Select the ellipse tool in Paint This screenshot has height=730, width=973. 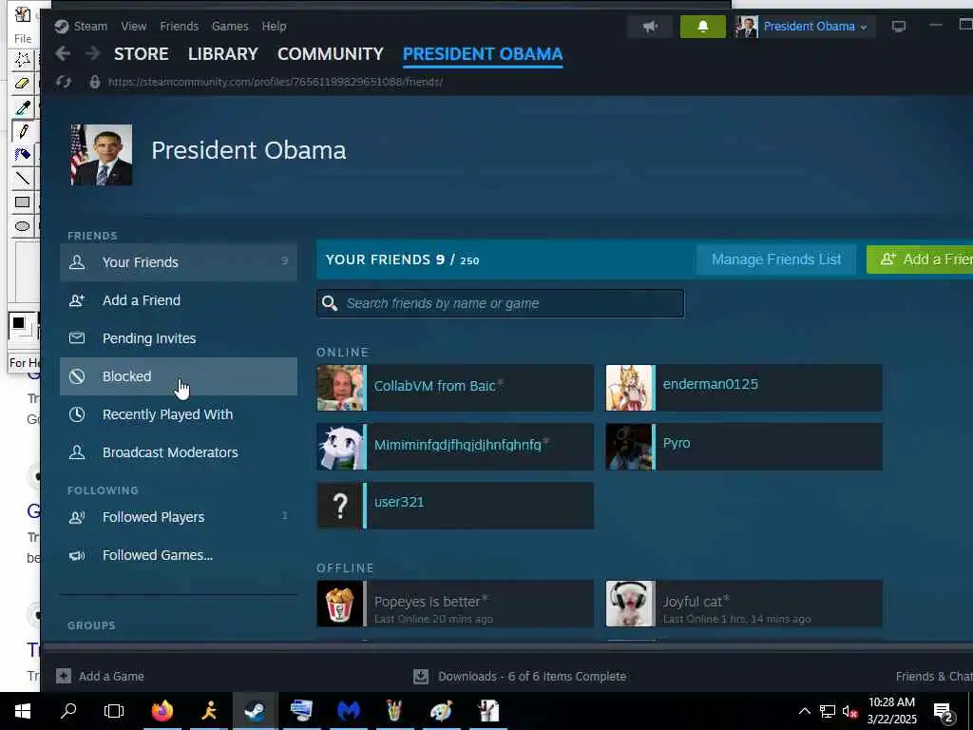(23, 226)
